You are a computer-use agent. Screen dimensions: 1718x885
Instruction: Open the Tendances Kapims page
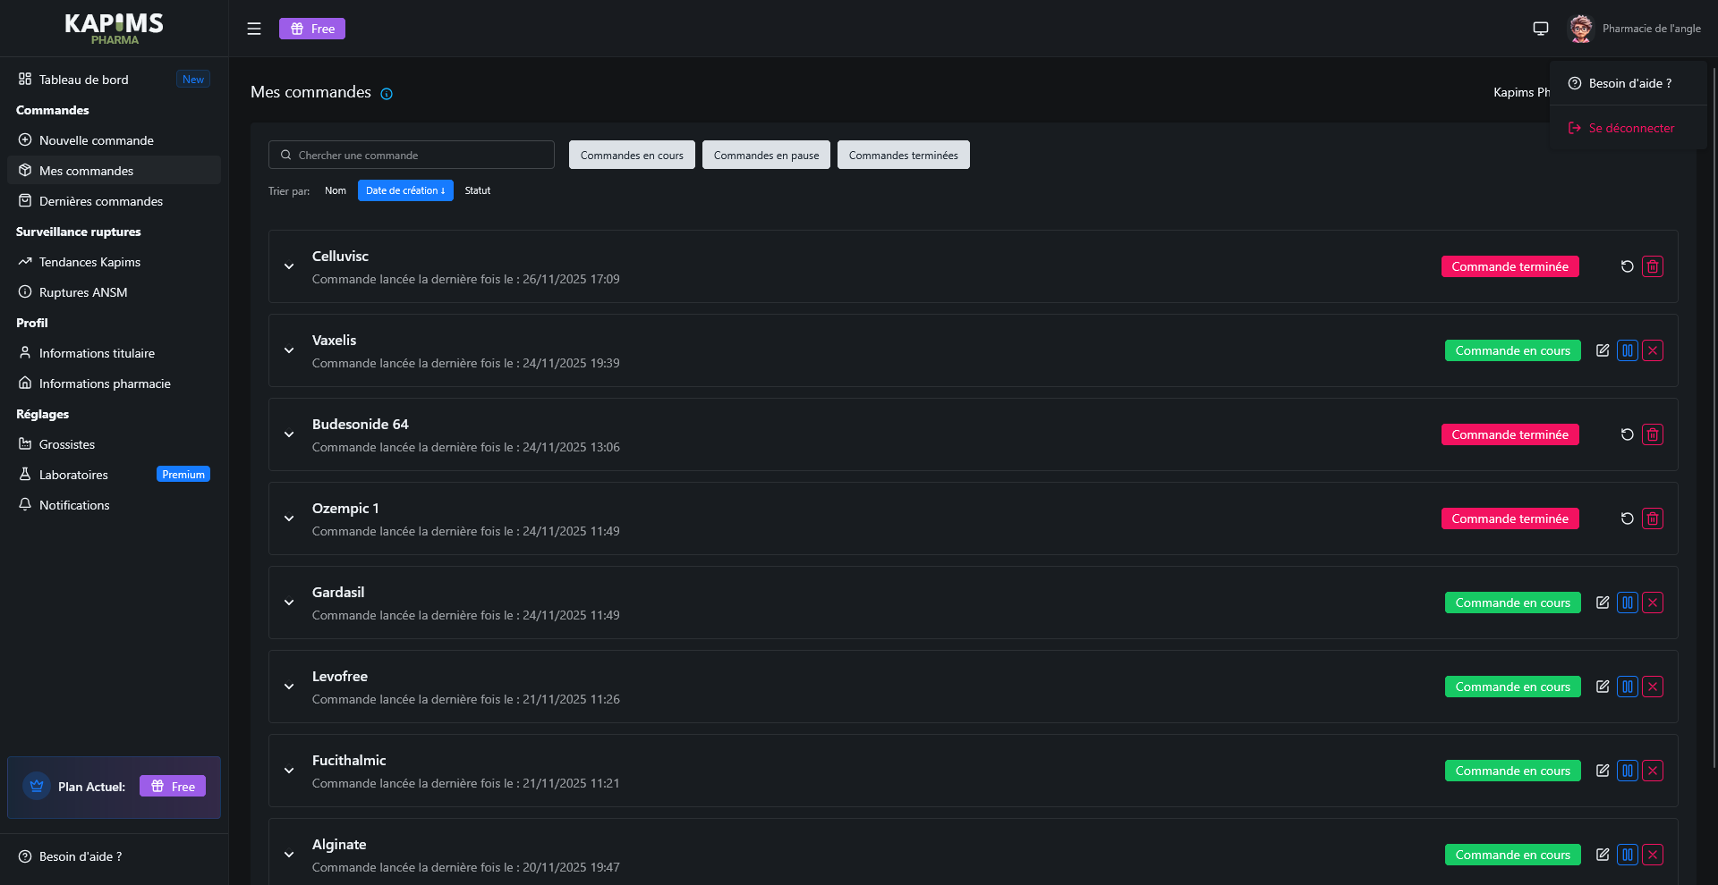click(89, 261)
